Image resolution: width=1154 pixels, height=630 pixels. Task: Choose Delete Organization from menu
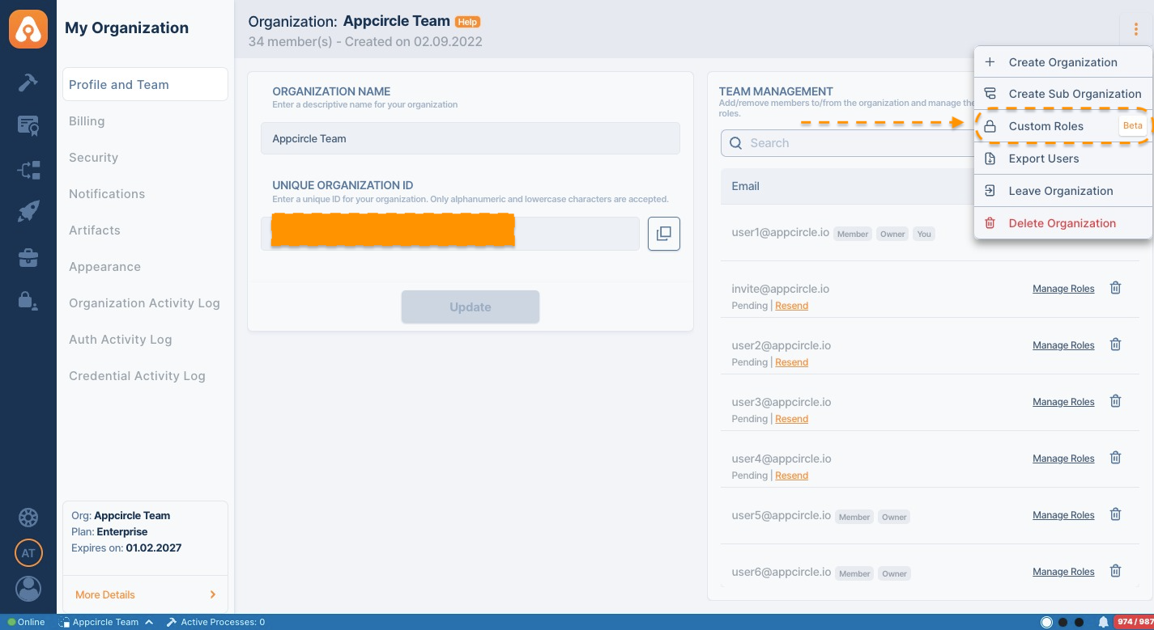1062,223
